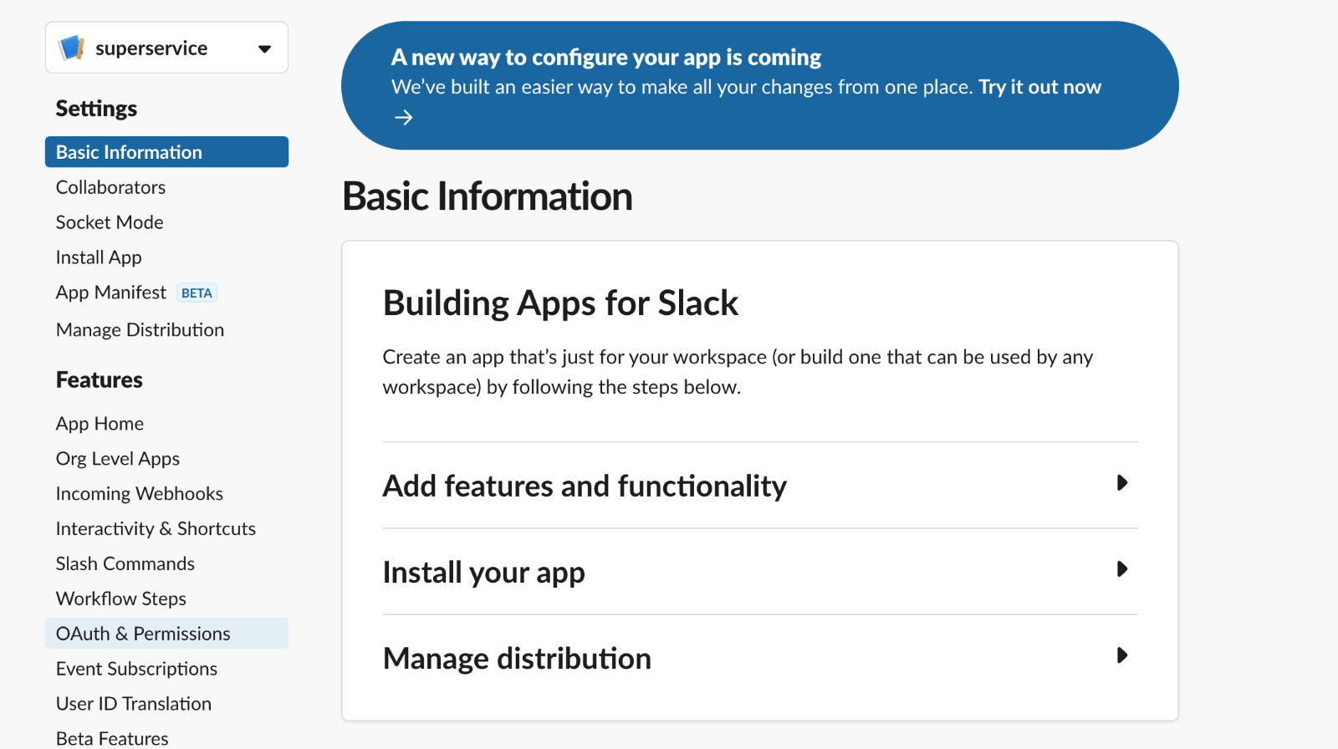Open Install App from sidebar

[x=99, y=257]
